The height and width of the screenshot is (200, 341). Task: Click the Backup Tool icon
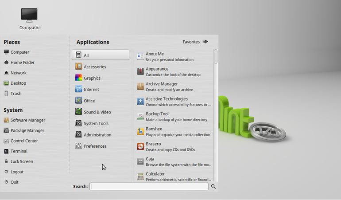tap(140, 117)
